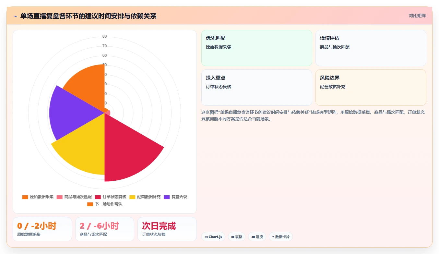
Task: Click the Chart.js tag chip
Action: [213, 237]
